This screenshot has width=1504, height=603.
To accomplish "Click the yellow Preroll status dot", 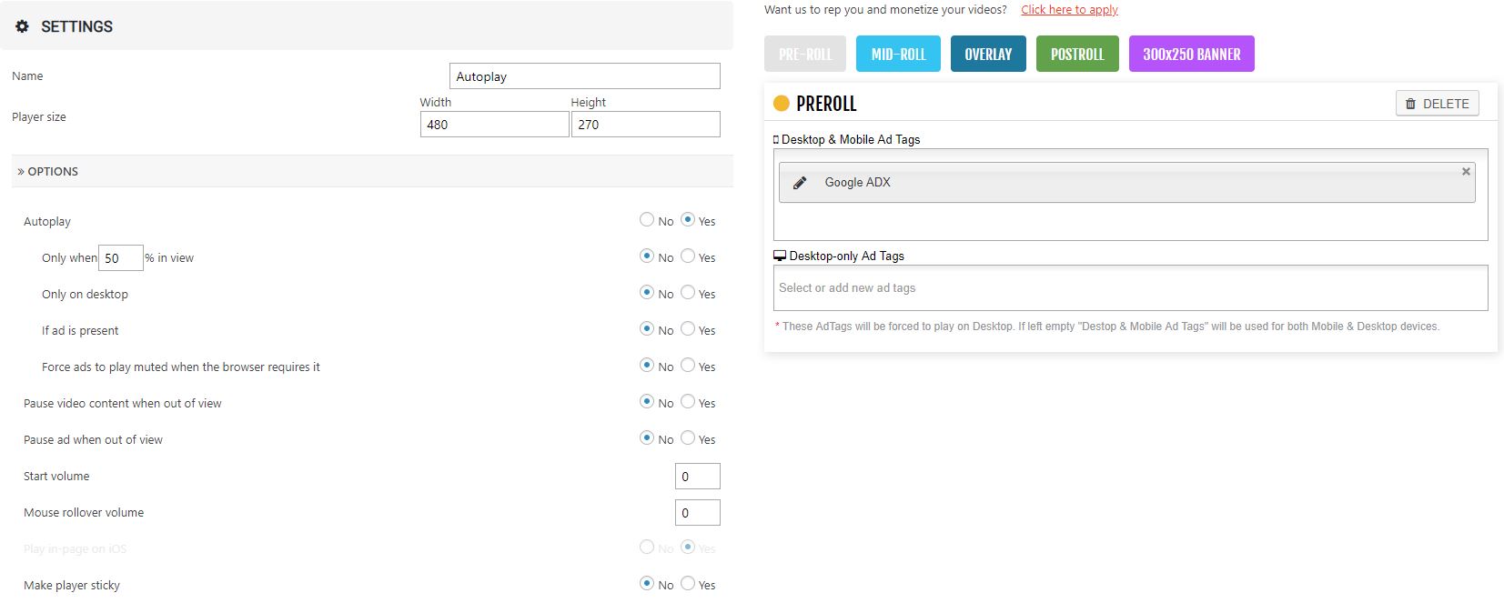I will tap(781, 104).
